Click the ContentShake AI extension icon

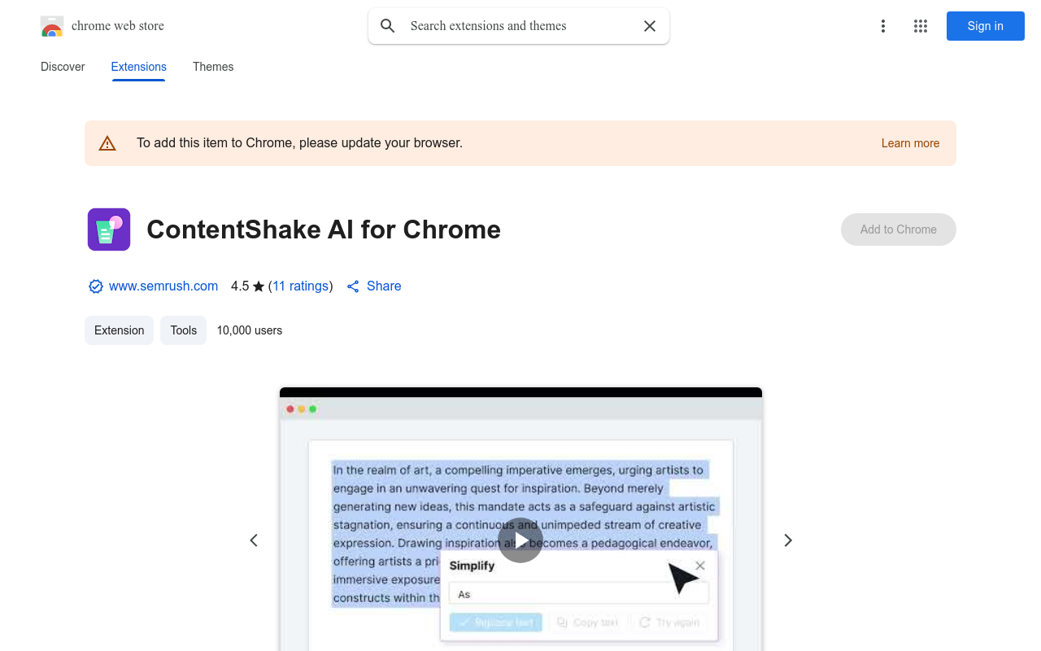[x=109, y=229]
